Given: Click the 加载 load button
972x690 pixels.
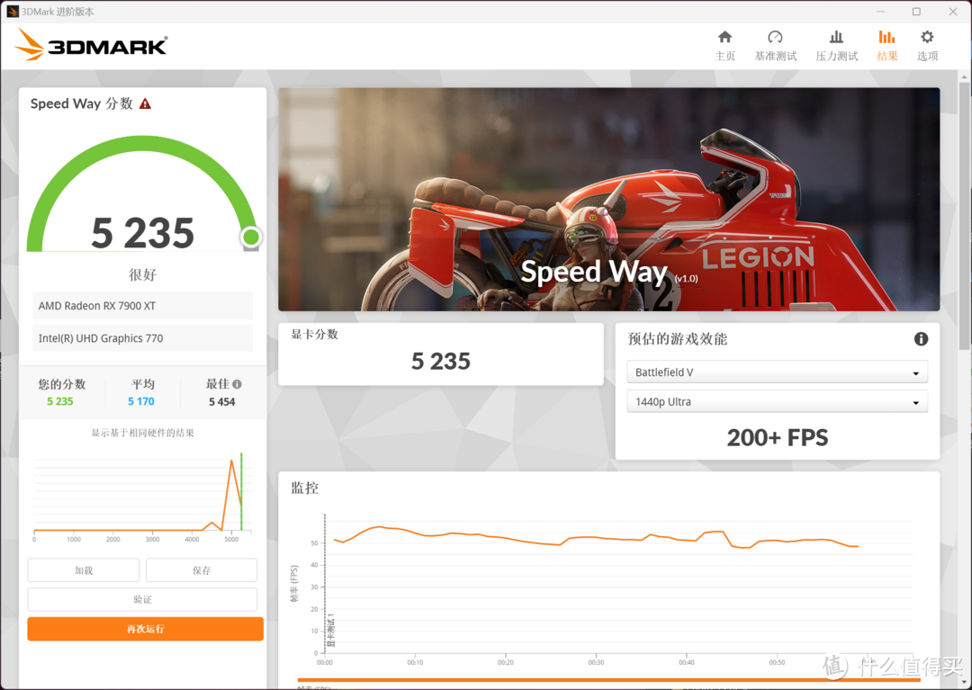Looking at the screenshot, I should pyautogui.click(x=83, y=569).
